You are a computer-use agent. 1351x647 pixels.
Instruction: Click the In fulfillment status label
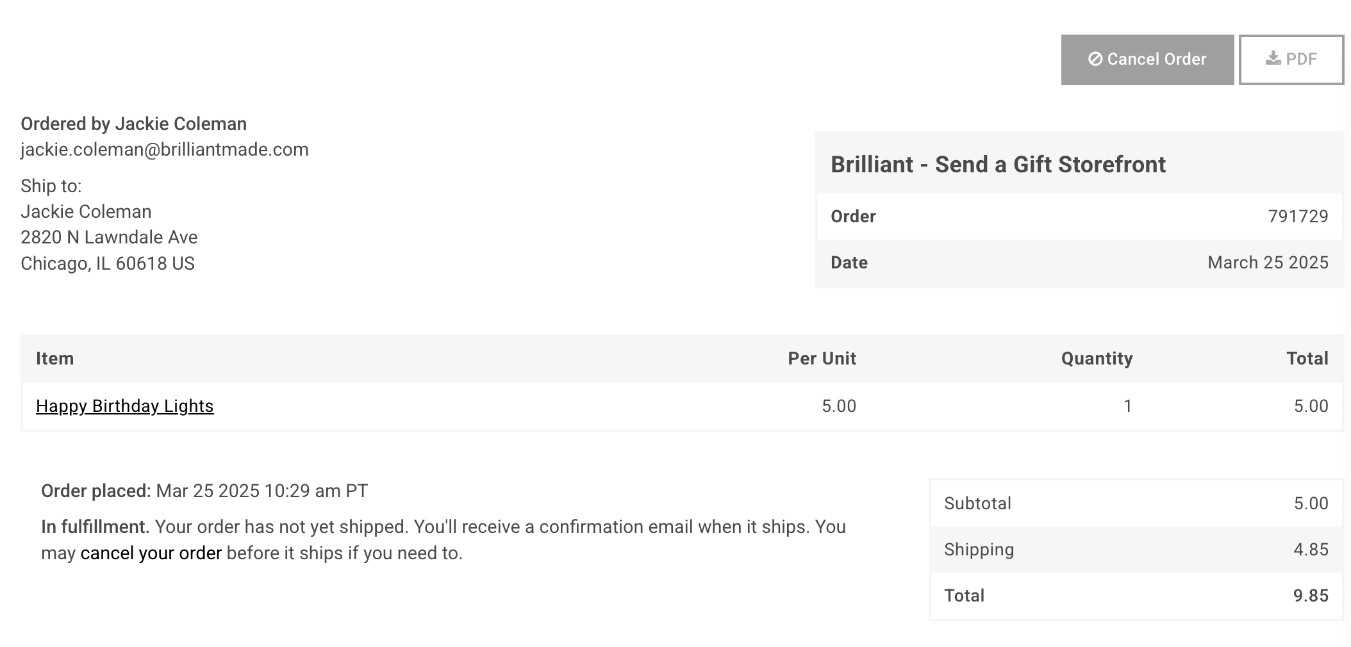(x=95, y=527)
